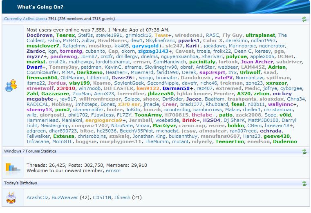Image resolution: width=311 pixels, height=213 pixels.
Task: Open DocBrown's user profile
Action: pyautogui.click(x=40, y=35)
